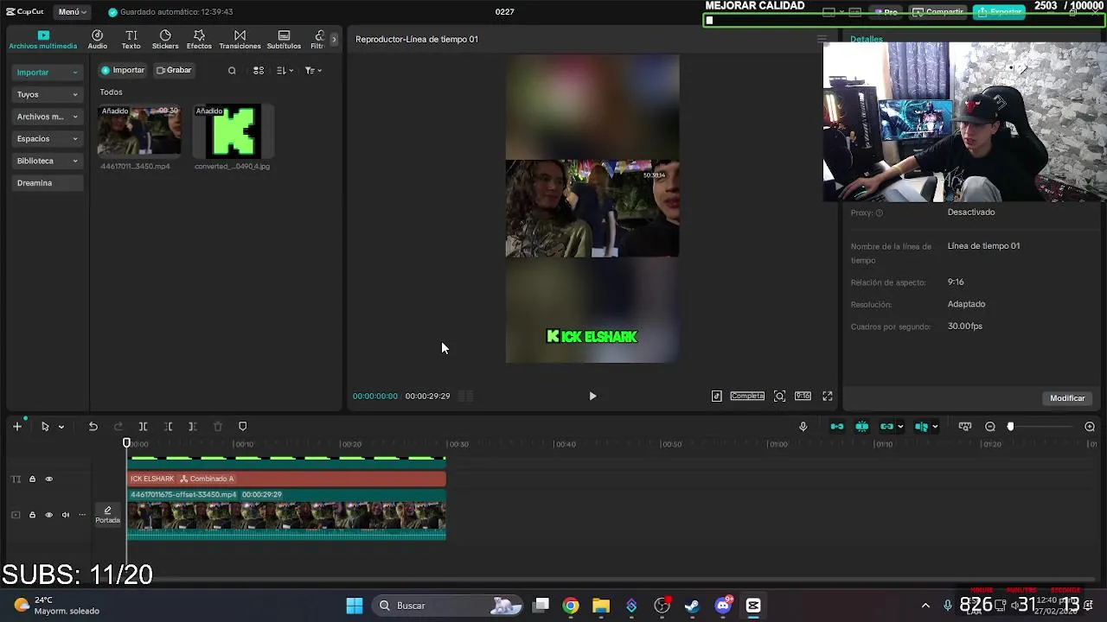Expand the Importar sidebar section
Image resolution: width=1107 pixels, height=622 pixels.
48,73
